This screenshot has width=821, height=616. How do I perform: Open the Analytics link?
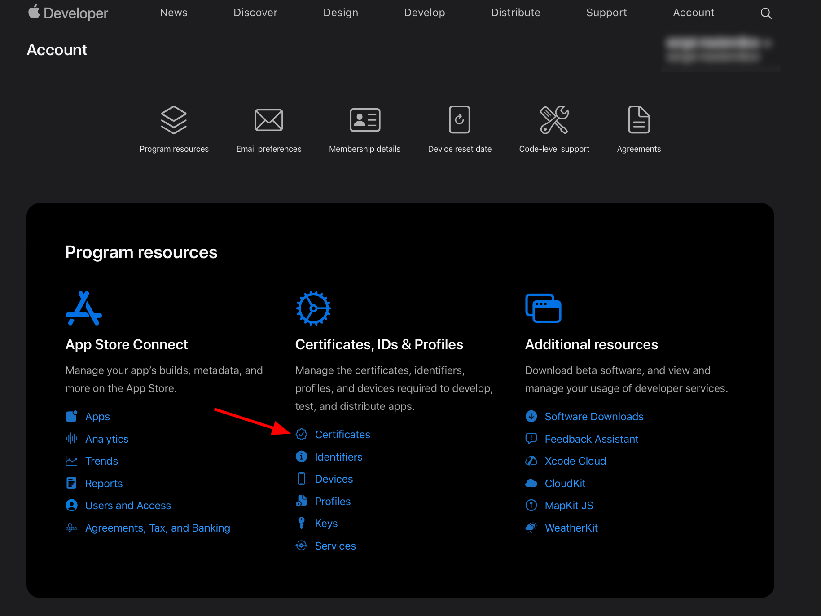(107, 439)
